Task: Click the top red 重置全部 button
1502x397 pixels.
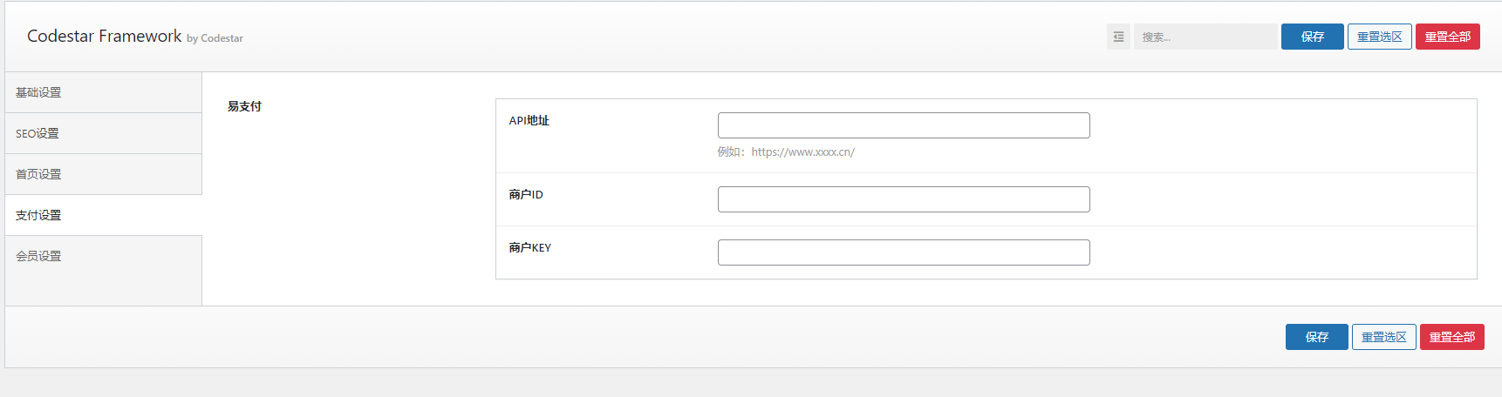Action: 1447,37
